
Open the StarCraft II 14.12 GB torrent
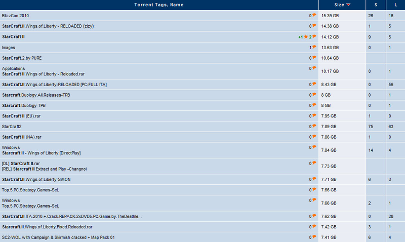point(14,36)
